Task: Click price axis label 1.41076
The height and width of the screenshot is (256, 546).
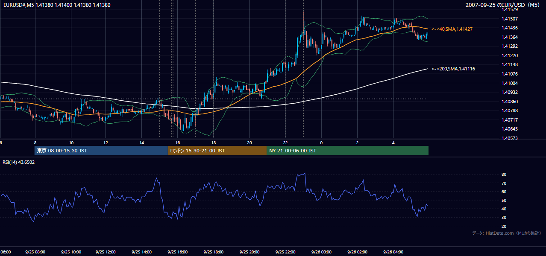Action: [x=509, y=74]
